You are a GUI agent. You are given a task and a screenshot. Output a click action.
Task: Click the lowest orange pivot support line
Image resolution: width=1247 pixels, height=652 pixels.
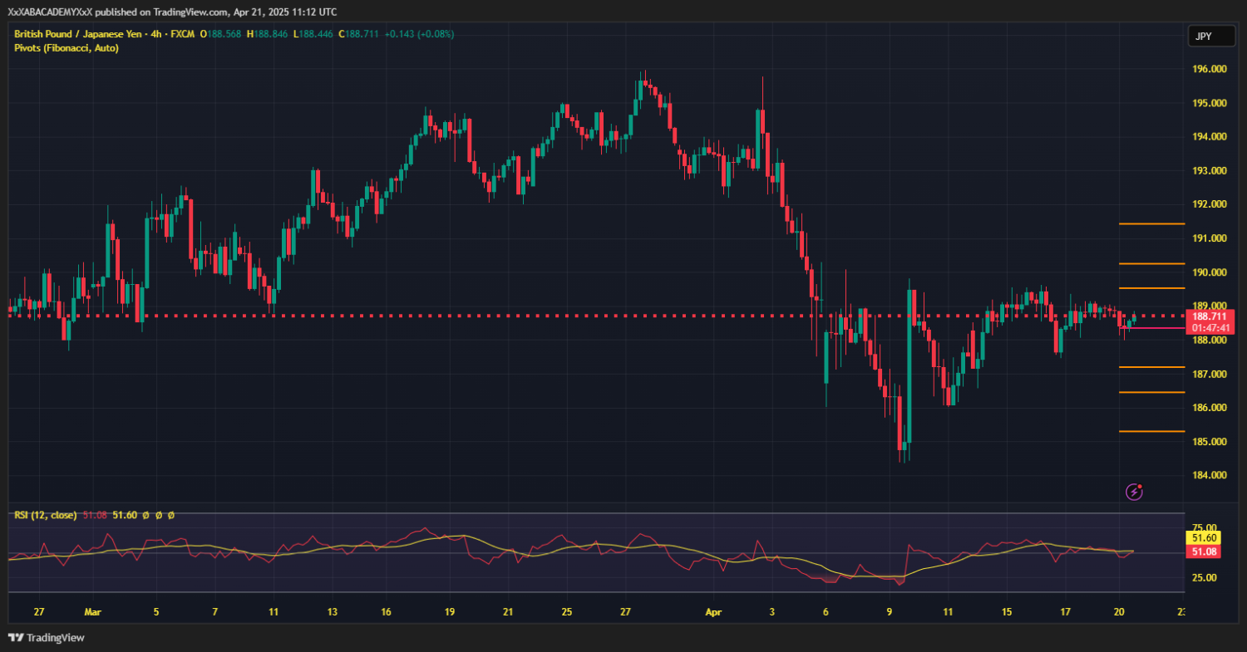(1151, 431)
